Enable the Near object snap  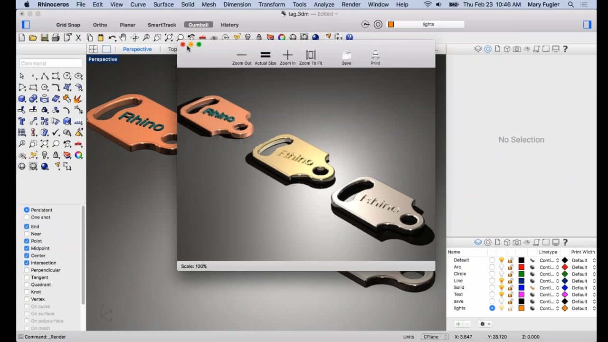(27, 234)
